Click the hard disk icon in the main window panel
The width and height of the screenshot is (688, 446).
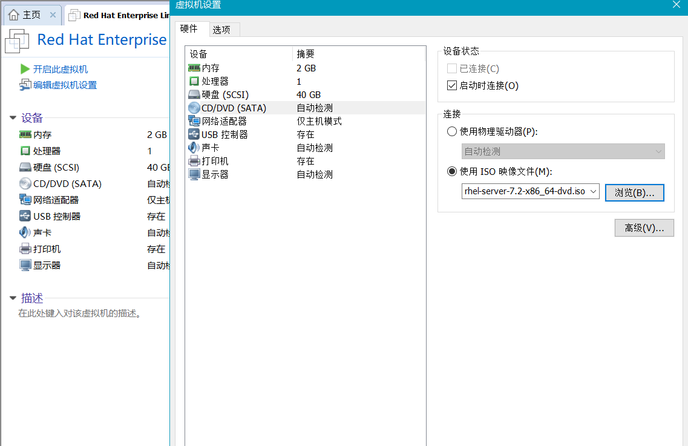tap(25, 167)
